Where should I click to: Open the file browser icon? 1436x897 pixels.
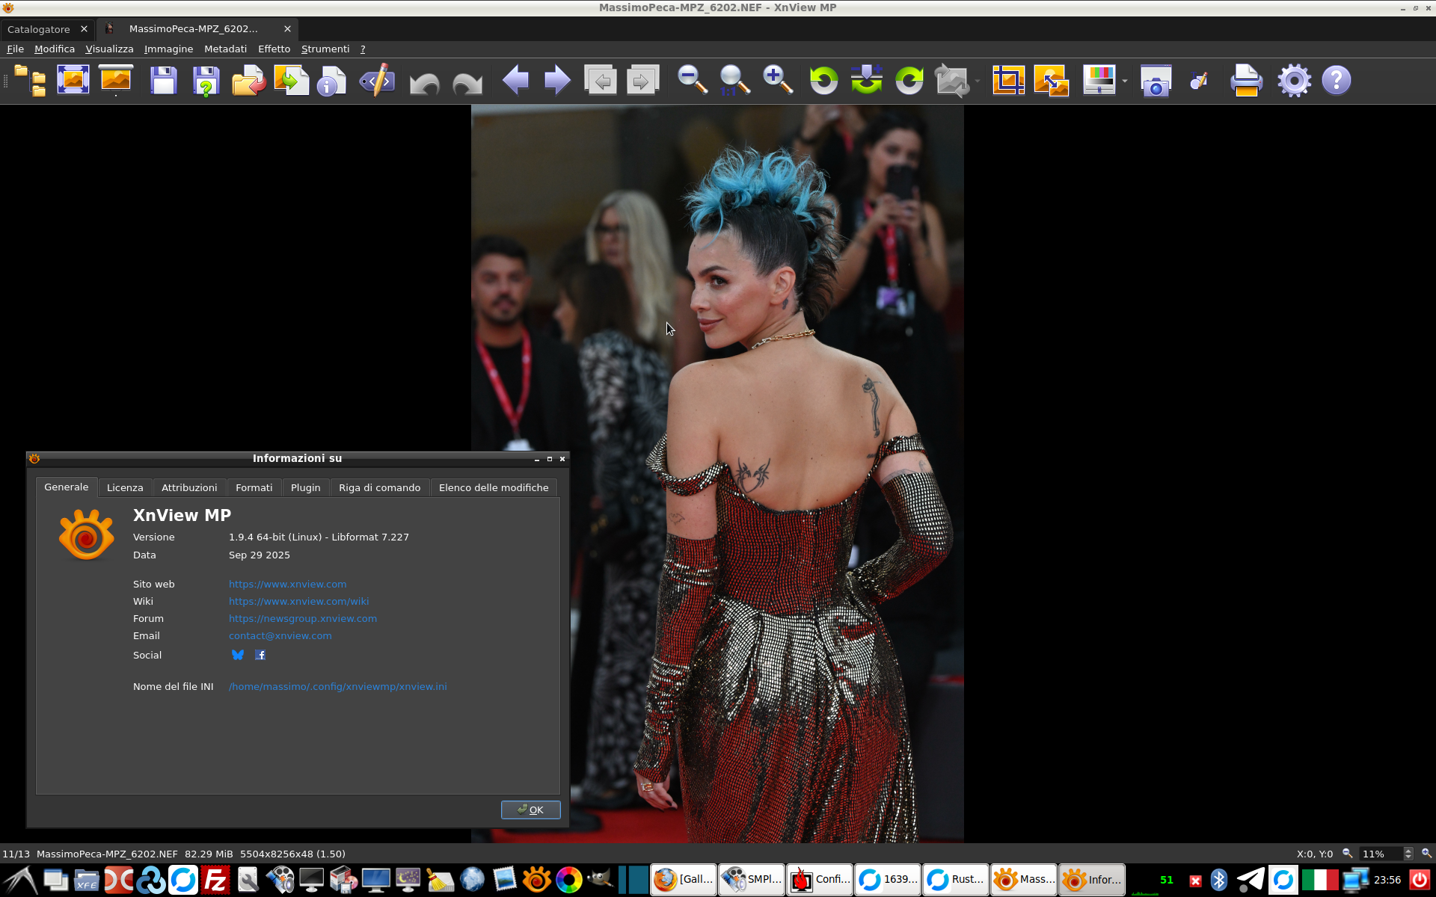pyautogui.click(x=31, y=80)
